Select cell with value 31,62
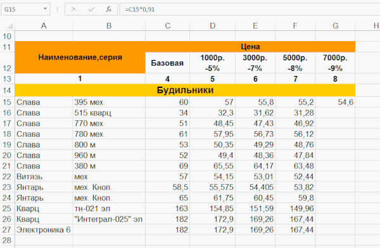This screenshot has height=248, width=380. [255, 113]
